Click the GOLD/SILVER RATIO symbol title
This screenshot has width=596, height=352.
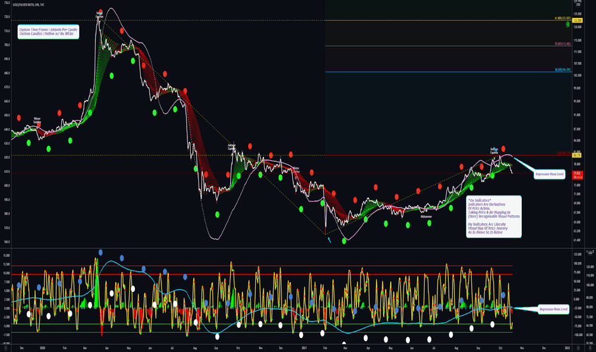pyautogui.click(x=28, y=4)
